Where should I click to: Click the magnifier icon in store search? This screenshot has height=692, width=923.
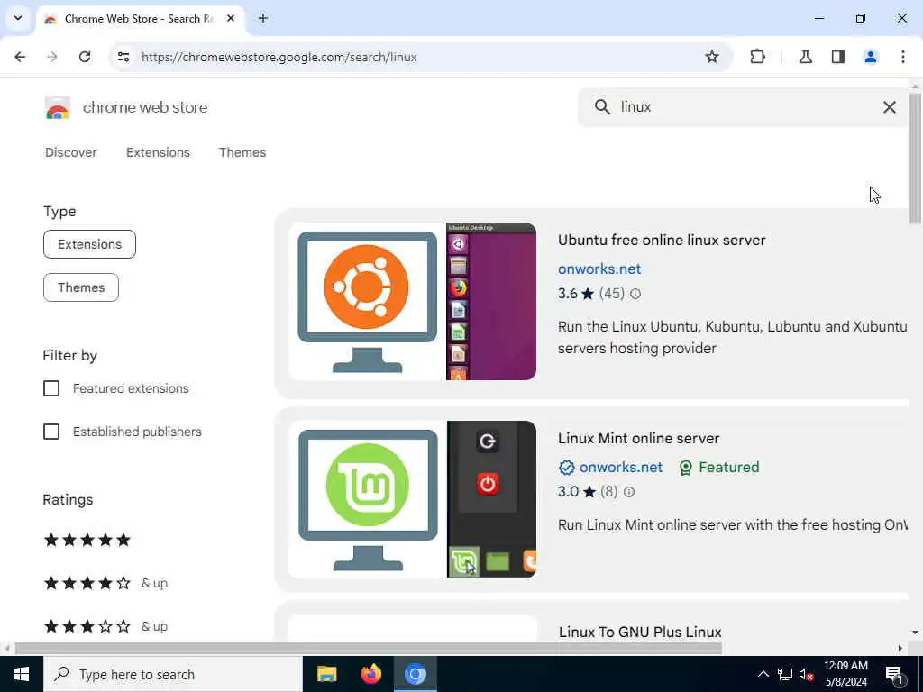[602, 107]
